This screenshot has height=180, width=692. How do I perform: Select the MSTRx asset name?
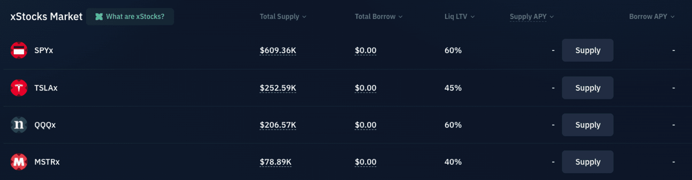[x=47, y=162]
